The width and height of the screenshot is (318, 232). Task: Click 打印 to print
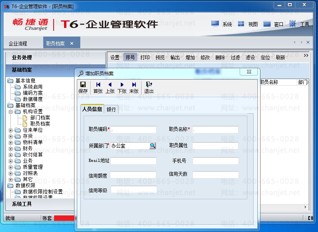pyautogui.click(x=145, y=57)
